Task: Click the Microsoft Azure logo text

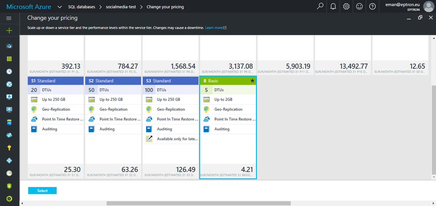Action: tap(29, 7)
